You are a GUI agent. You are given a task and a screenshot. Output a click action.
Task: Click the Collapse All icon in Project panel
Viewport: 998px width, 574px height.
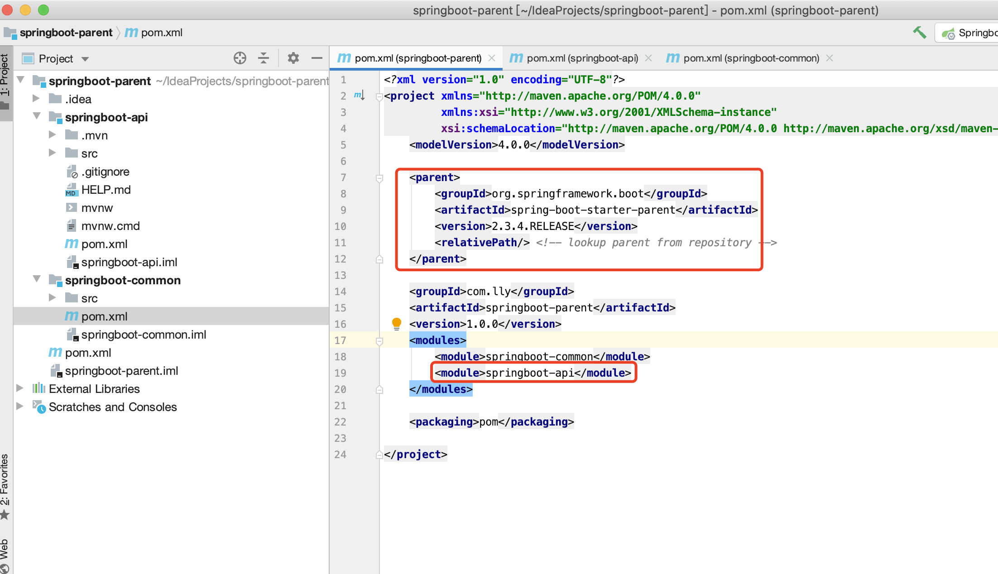pos(264,58)
